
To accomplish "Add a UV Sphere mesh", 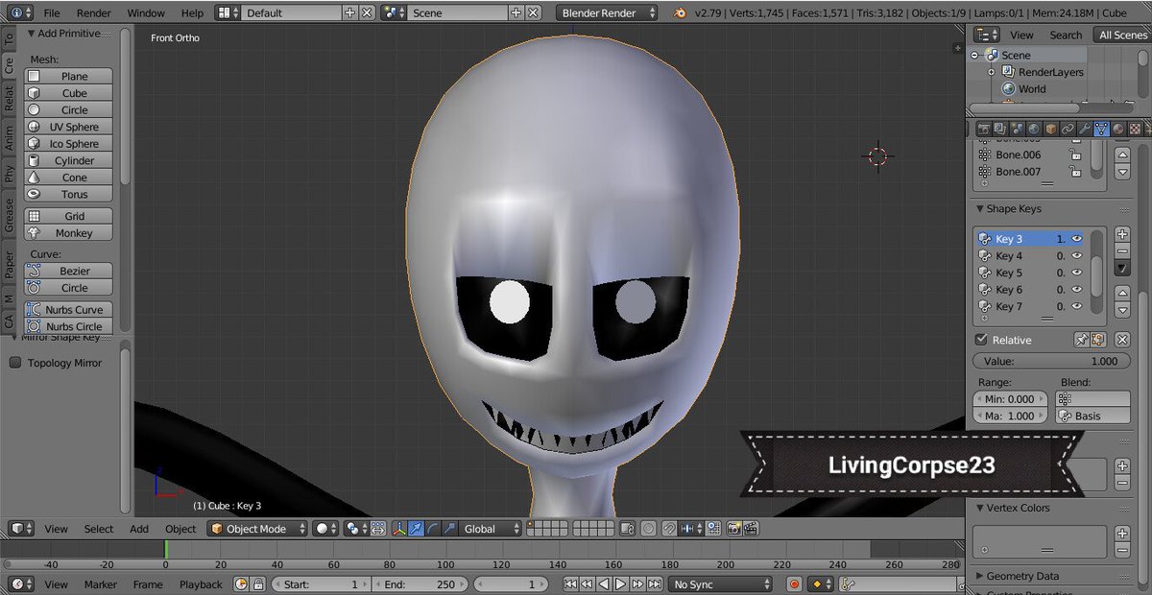I will 68,127.
